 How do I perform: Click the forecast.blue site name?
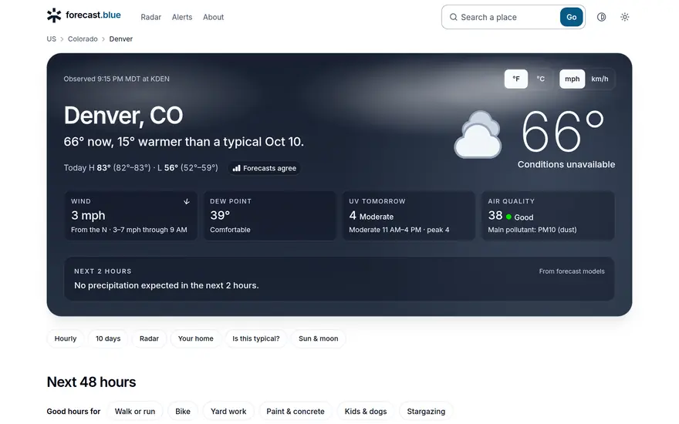click(x=93, y=15)
